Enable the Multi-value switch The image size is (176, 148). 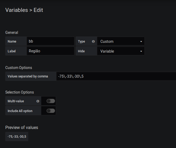pyautogui.click(x=50, y=101)
